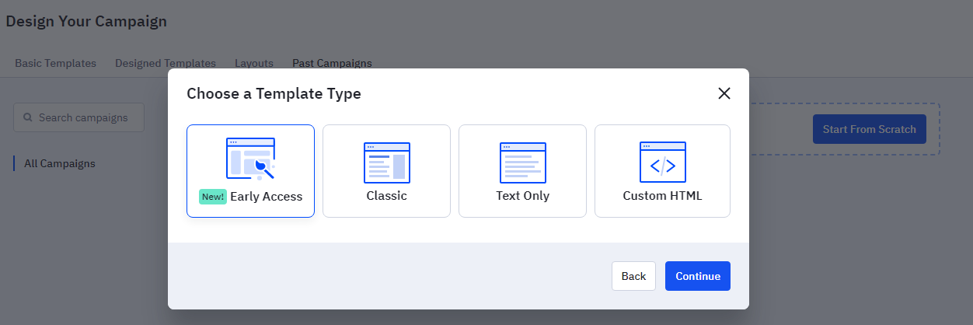Go back with the Back button
The height and width of the screenshot is (325, 973).
coord(633,276)
